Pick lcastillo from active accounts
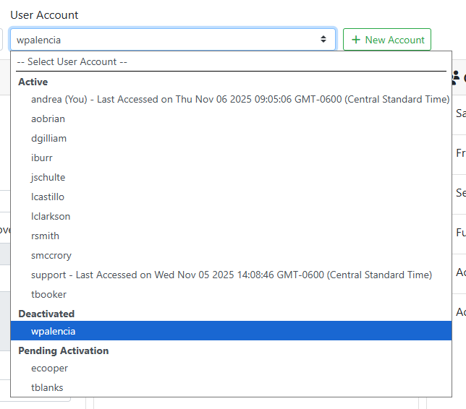 pyautogui.click(x=232, y=197)
